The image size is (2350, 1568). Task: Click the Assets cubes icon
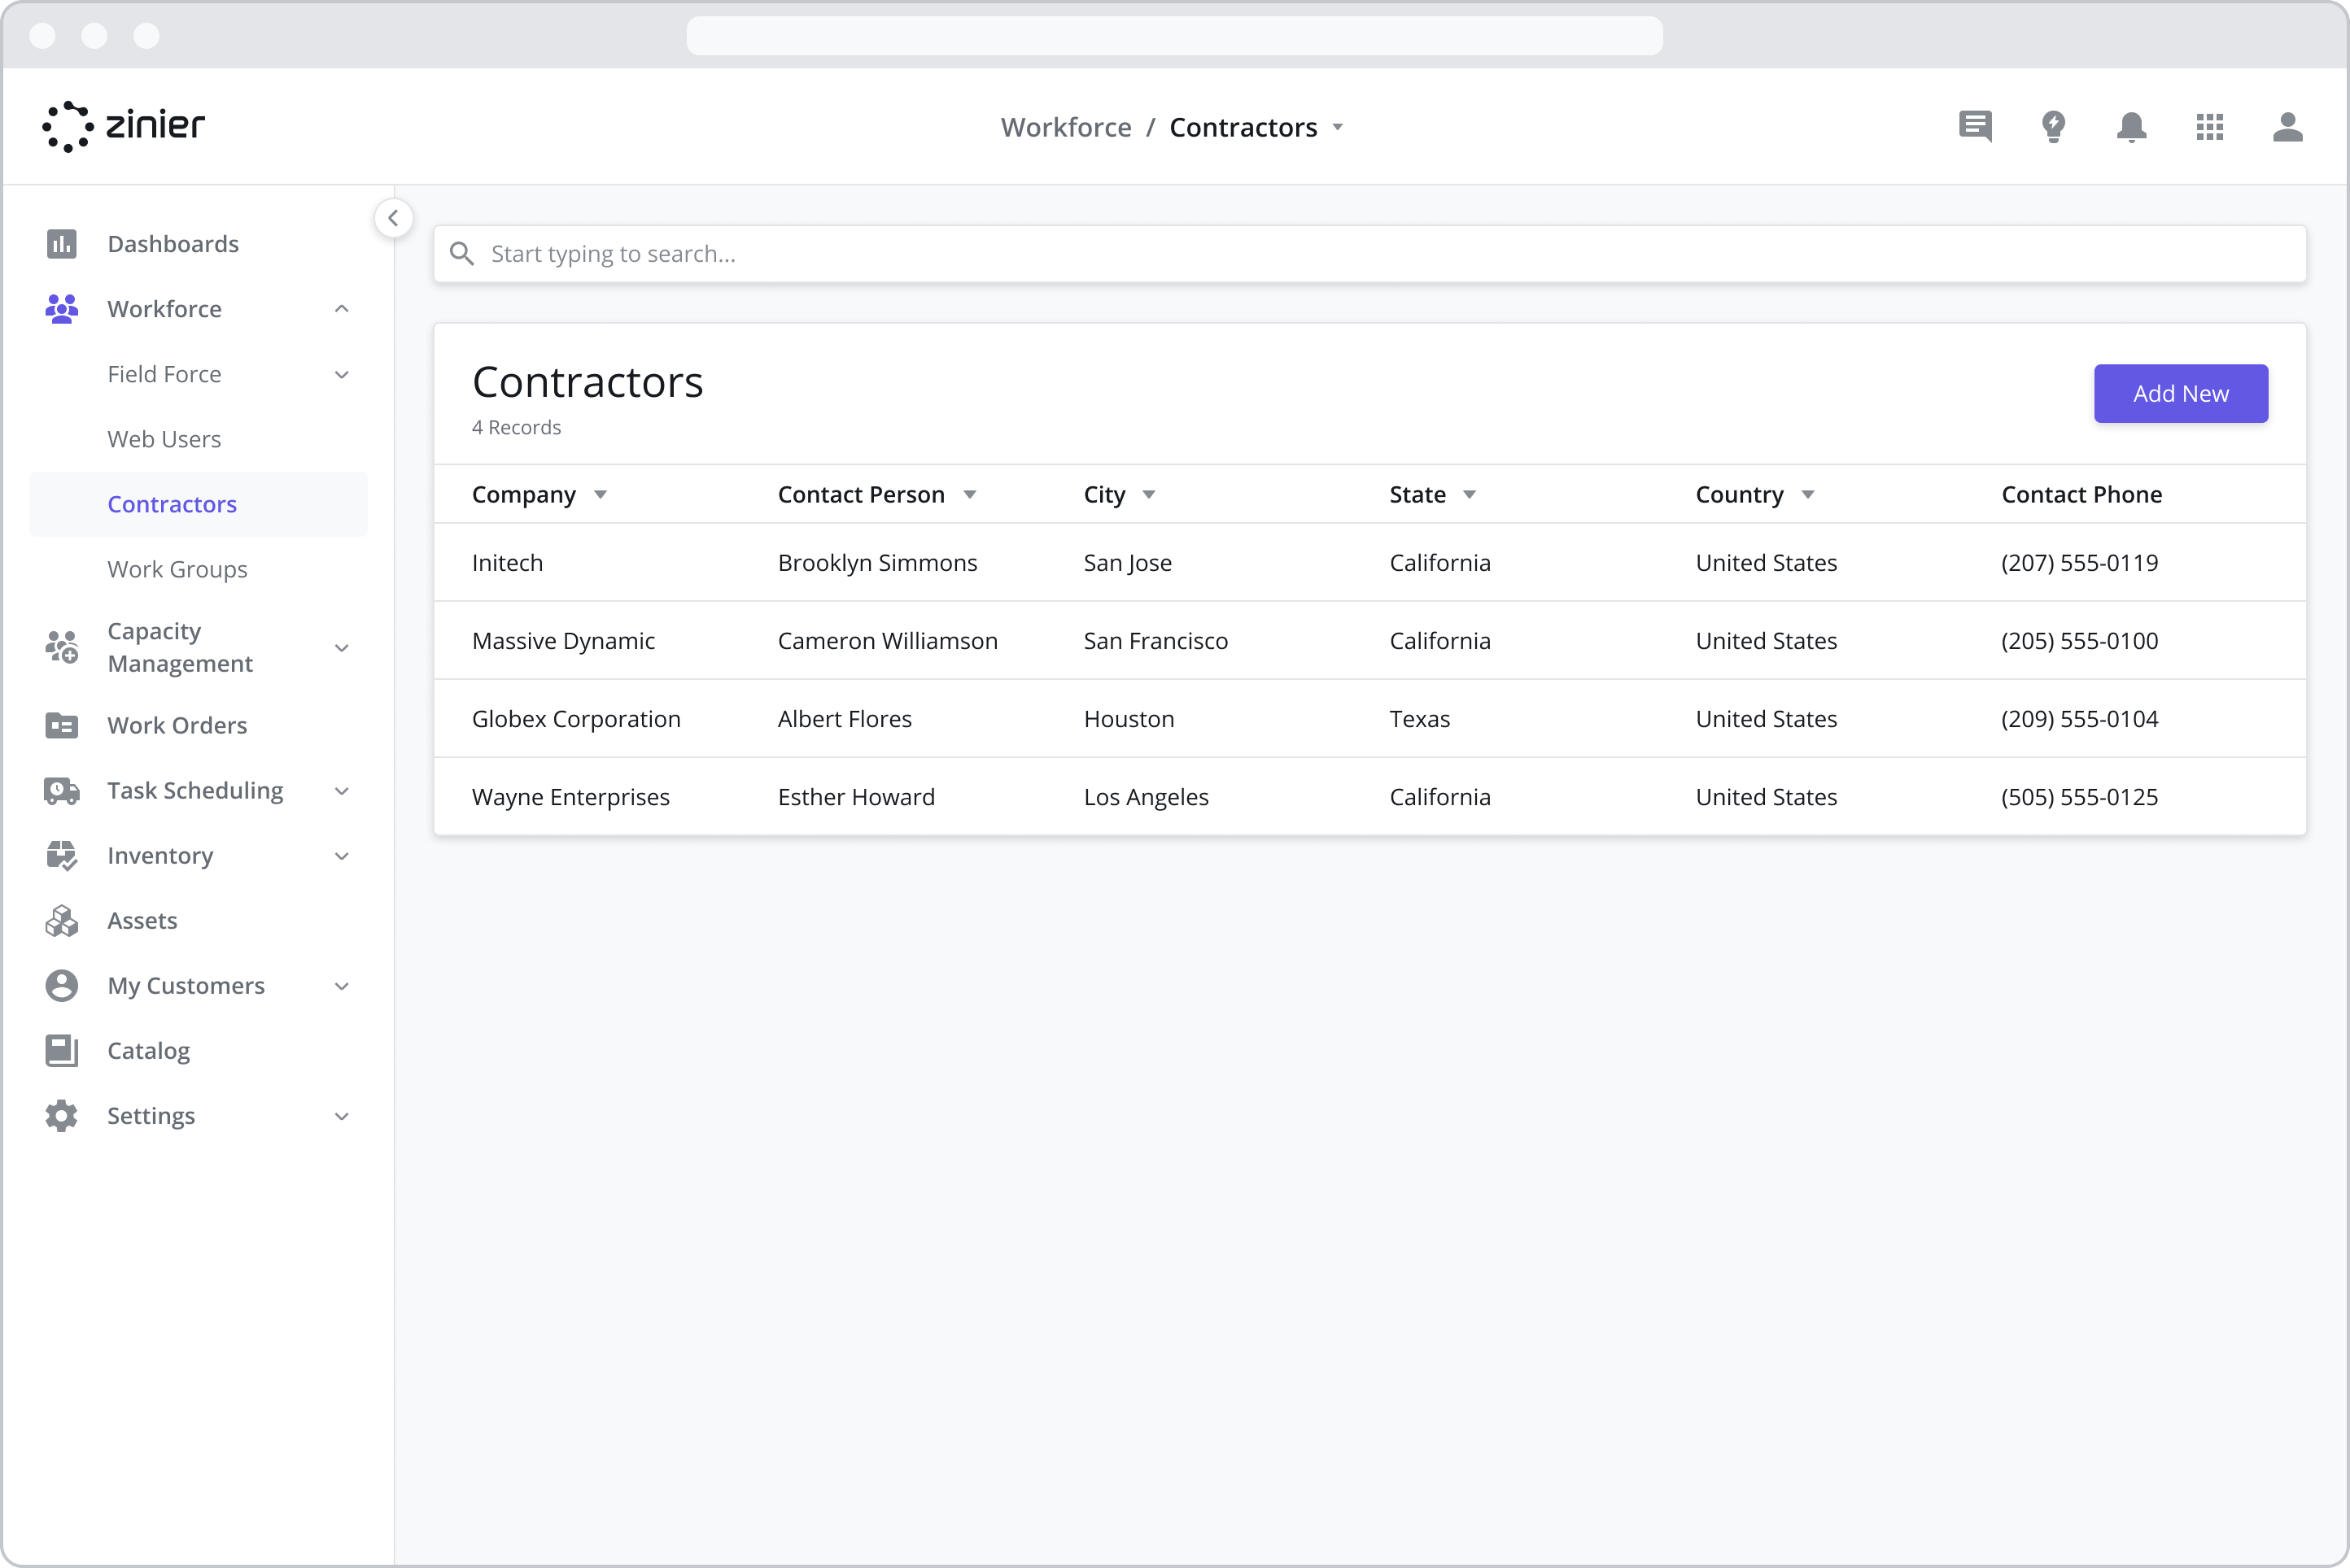(61, 920)
